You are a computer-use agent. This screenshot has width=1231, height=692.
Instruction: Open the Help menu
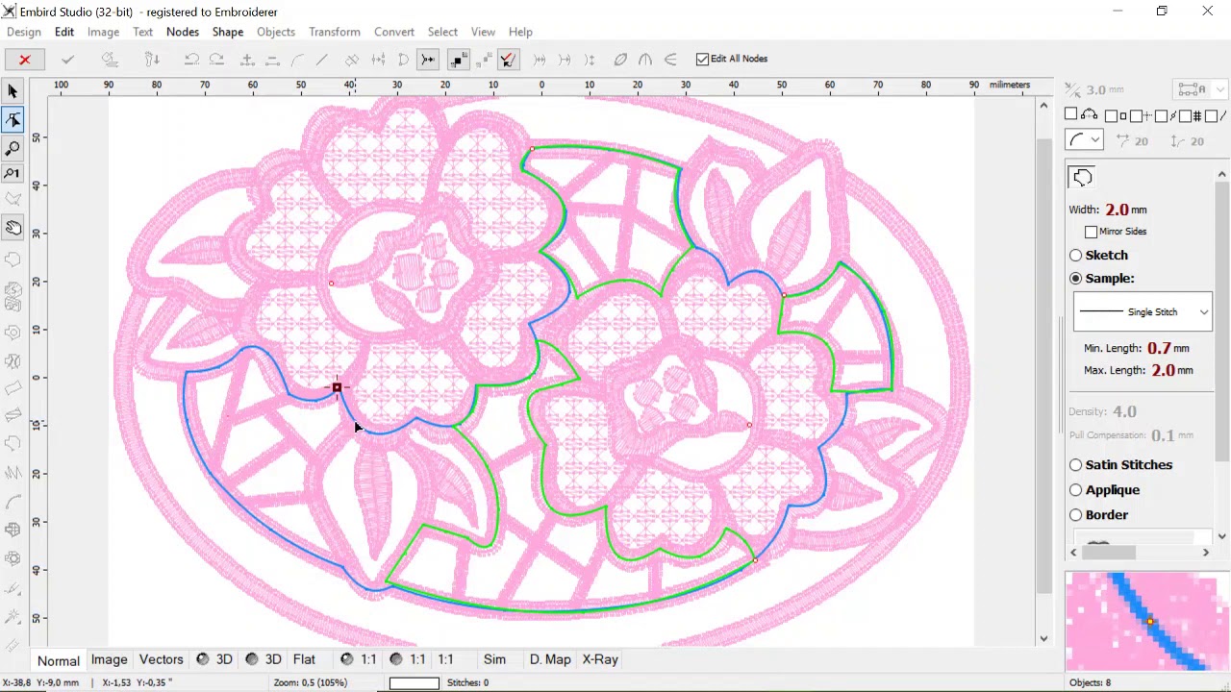tap(520, 32)
